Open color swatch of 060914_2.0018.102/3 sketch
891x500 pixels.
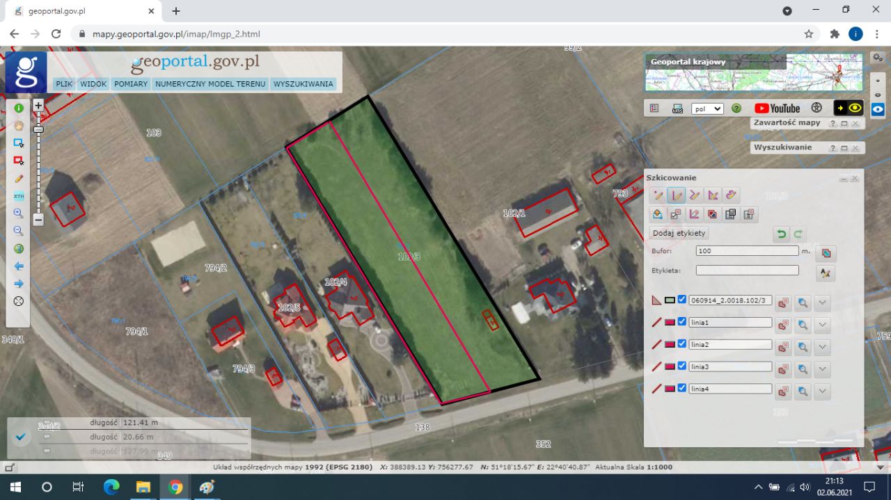coord(670,300)
